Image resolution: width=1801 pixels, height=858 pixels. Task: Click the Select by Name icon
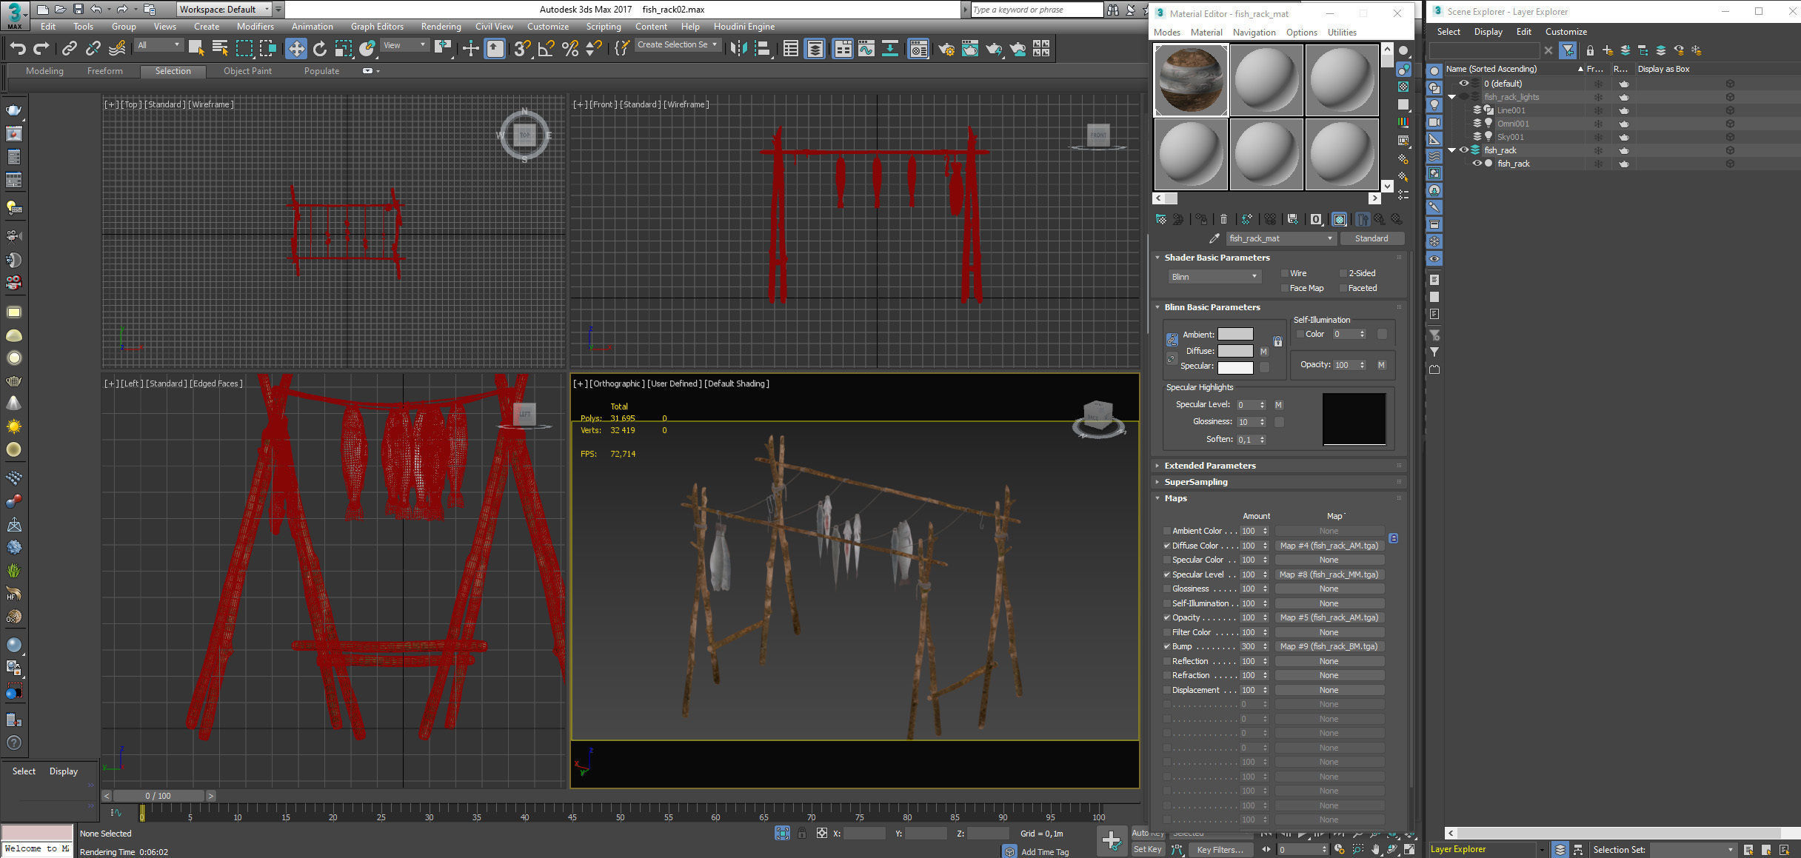[x=220, y=49]
